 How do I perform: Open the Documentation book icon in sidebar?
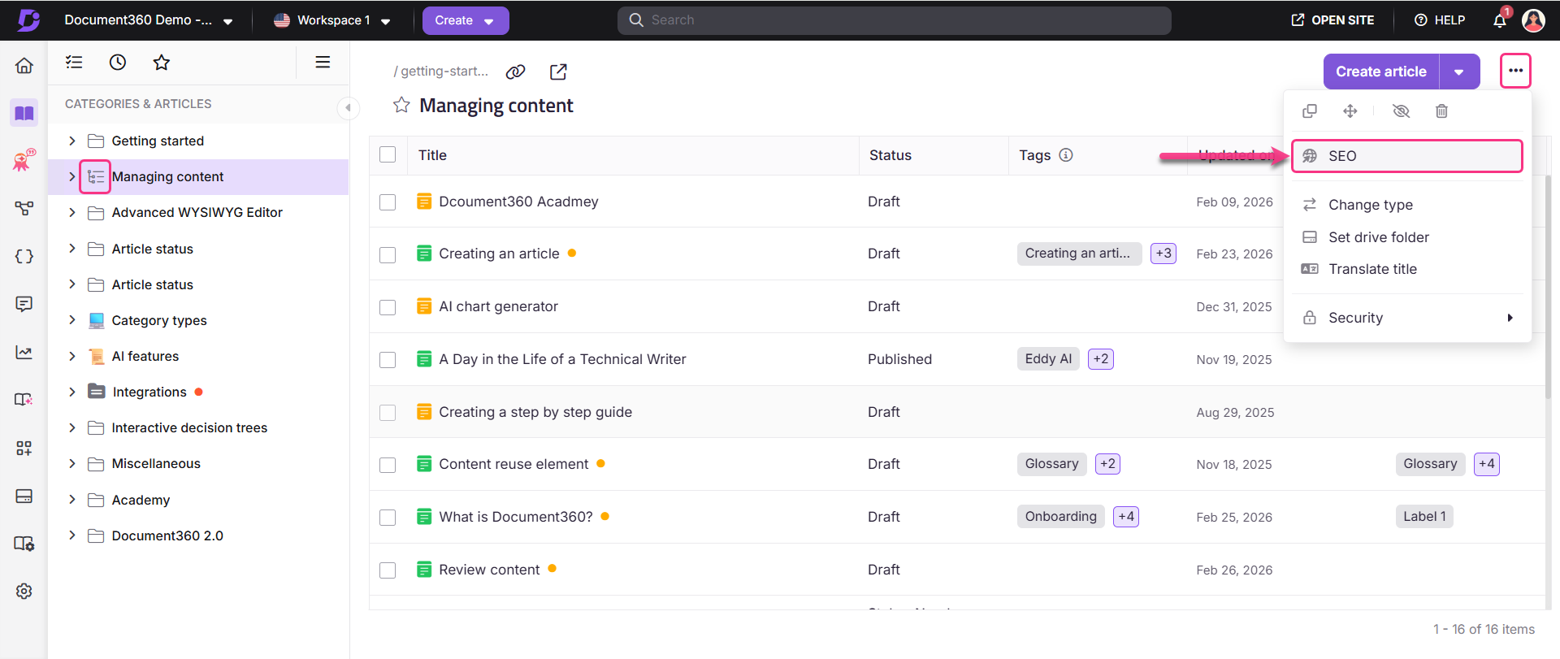click(x=24, y=113)
